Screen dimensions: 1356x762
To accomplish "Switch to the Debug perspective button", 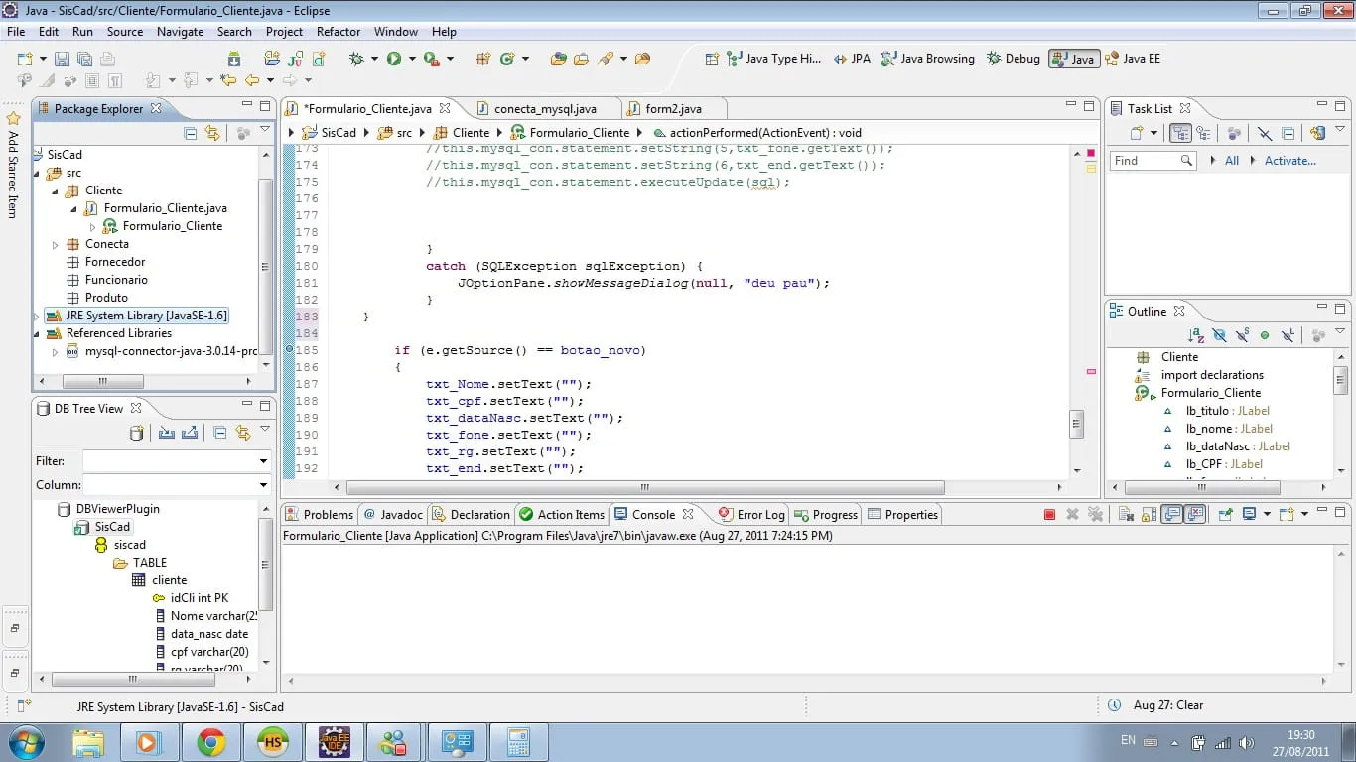I will [x=1014, y=59].
